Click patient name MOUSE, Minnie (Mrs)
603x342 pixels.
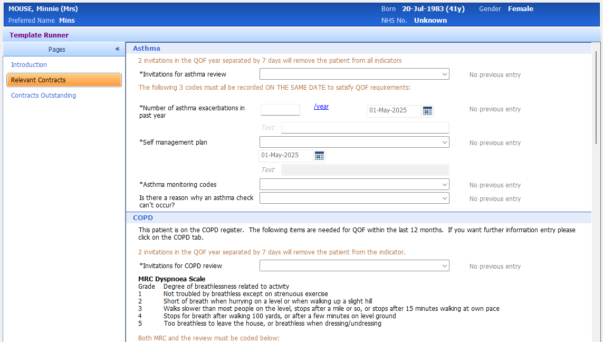43,9
